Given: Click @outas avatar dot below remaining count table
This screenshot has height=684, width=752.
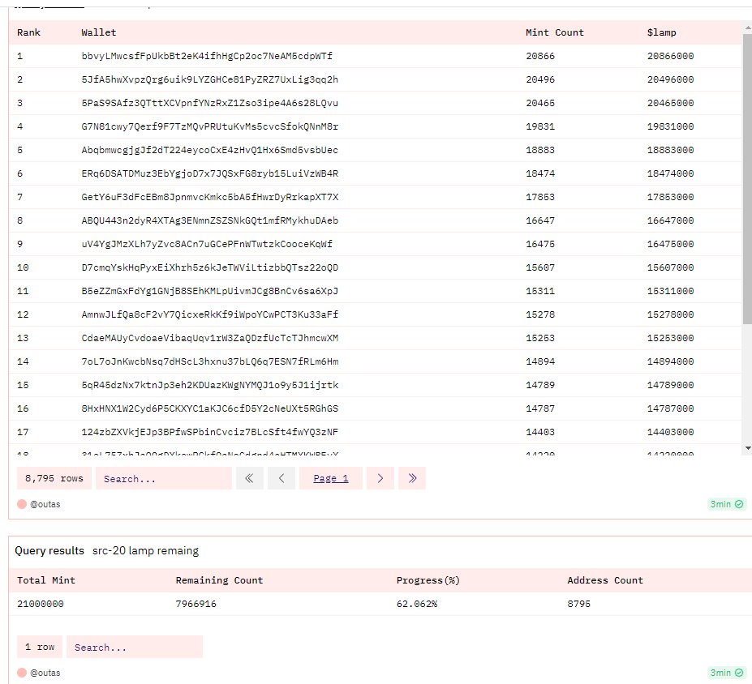Looking at the screenshot, I should coord(20,672).
